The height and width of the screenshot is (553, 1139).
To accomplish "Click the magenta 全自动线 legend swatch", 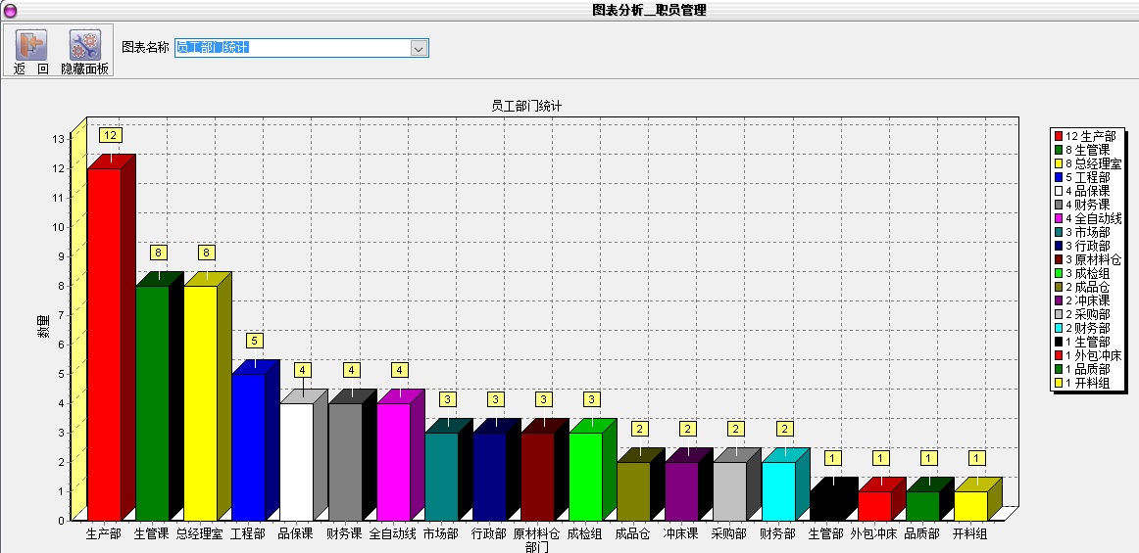I will [x=1059, y=218].
